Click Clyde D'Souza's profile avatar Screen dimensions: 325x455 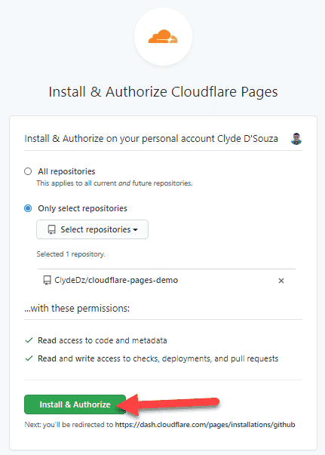[296, 139]
